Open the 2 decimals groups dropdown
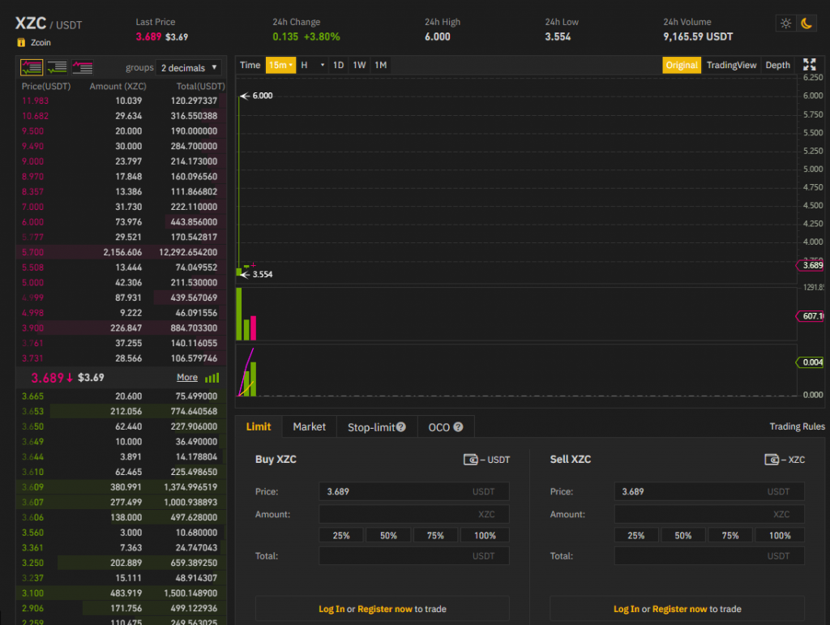This screenshot has height=625, width=830. pyautogui.click(x=190, y=68)
